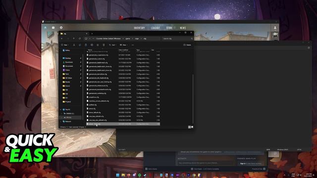
Task: Open the Windows Start menu
Action: 118,175
